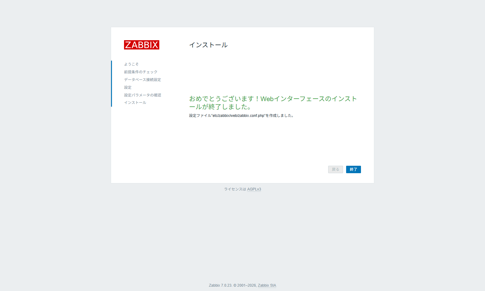Select the 設定 step in sidebar
485x291 pixels.
[x=128, y=88]
